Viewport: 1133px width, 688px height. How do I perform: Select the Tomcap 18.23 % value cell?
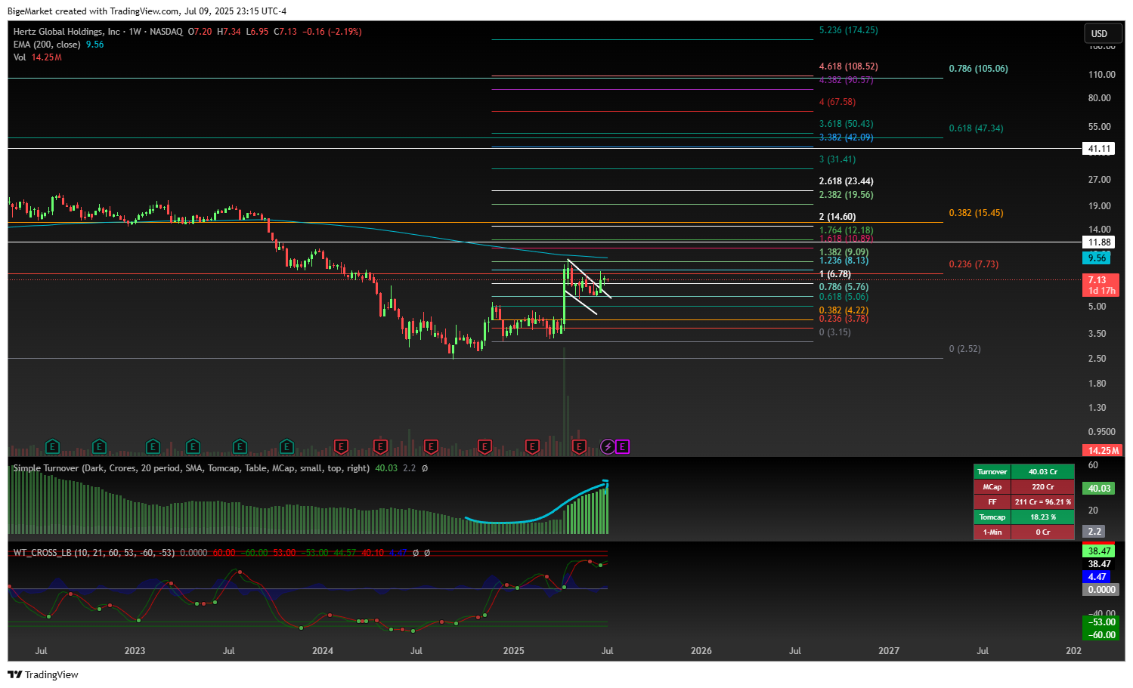point(1043,517)
